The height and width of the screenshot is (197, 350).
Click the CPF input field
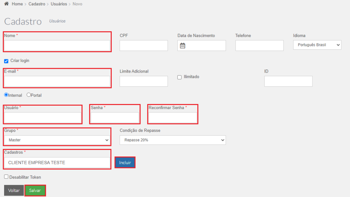click(144, 45)
